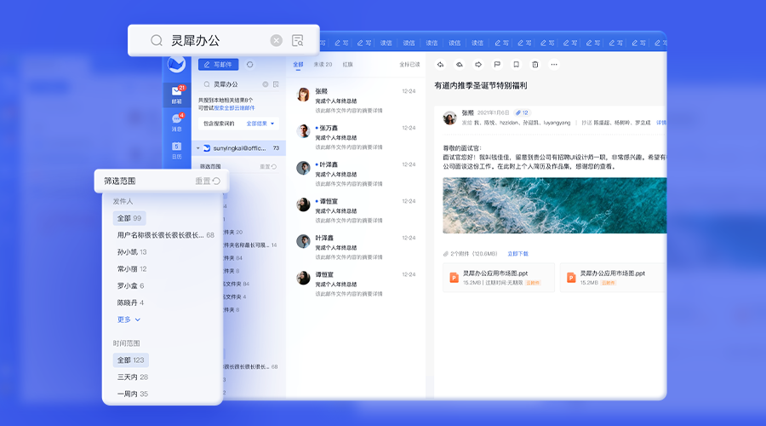Switch to the 红旗 tab
766x426 pixels.
(x=347, y=65)
